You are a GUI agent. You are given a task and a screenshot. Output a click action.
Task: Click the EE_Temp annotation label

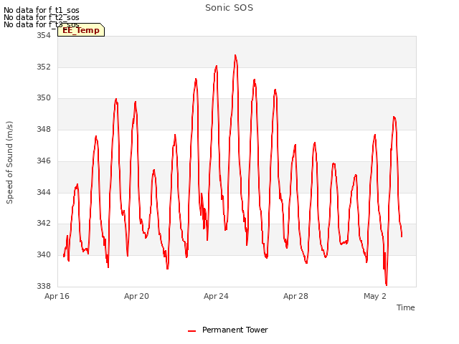(x=81, y=30)
